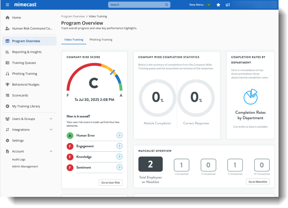Expand the Human Error score details
The width and height of the screenshot is (288, 208).
(x=119, y=136)
